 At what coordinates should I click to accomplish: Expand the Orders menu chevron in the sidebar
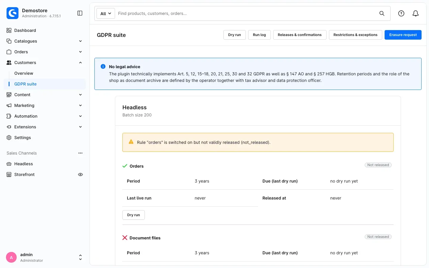pyautogui.click(x=80, y=52)
